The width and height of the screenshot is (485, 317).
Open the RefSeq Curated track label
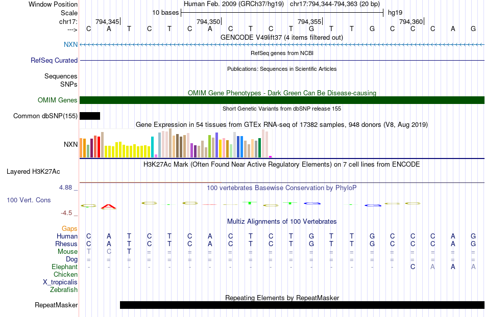coord(54,60)
